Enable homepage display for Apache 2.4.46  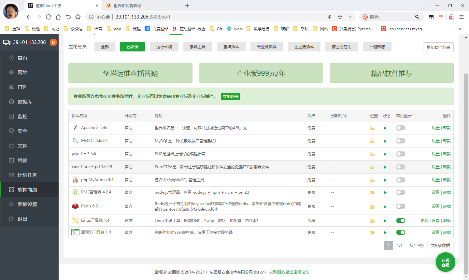[x=401, y=128]
